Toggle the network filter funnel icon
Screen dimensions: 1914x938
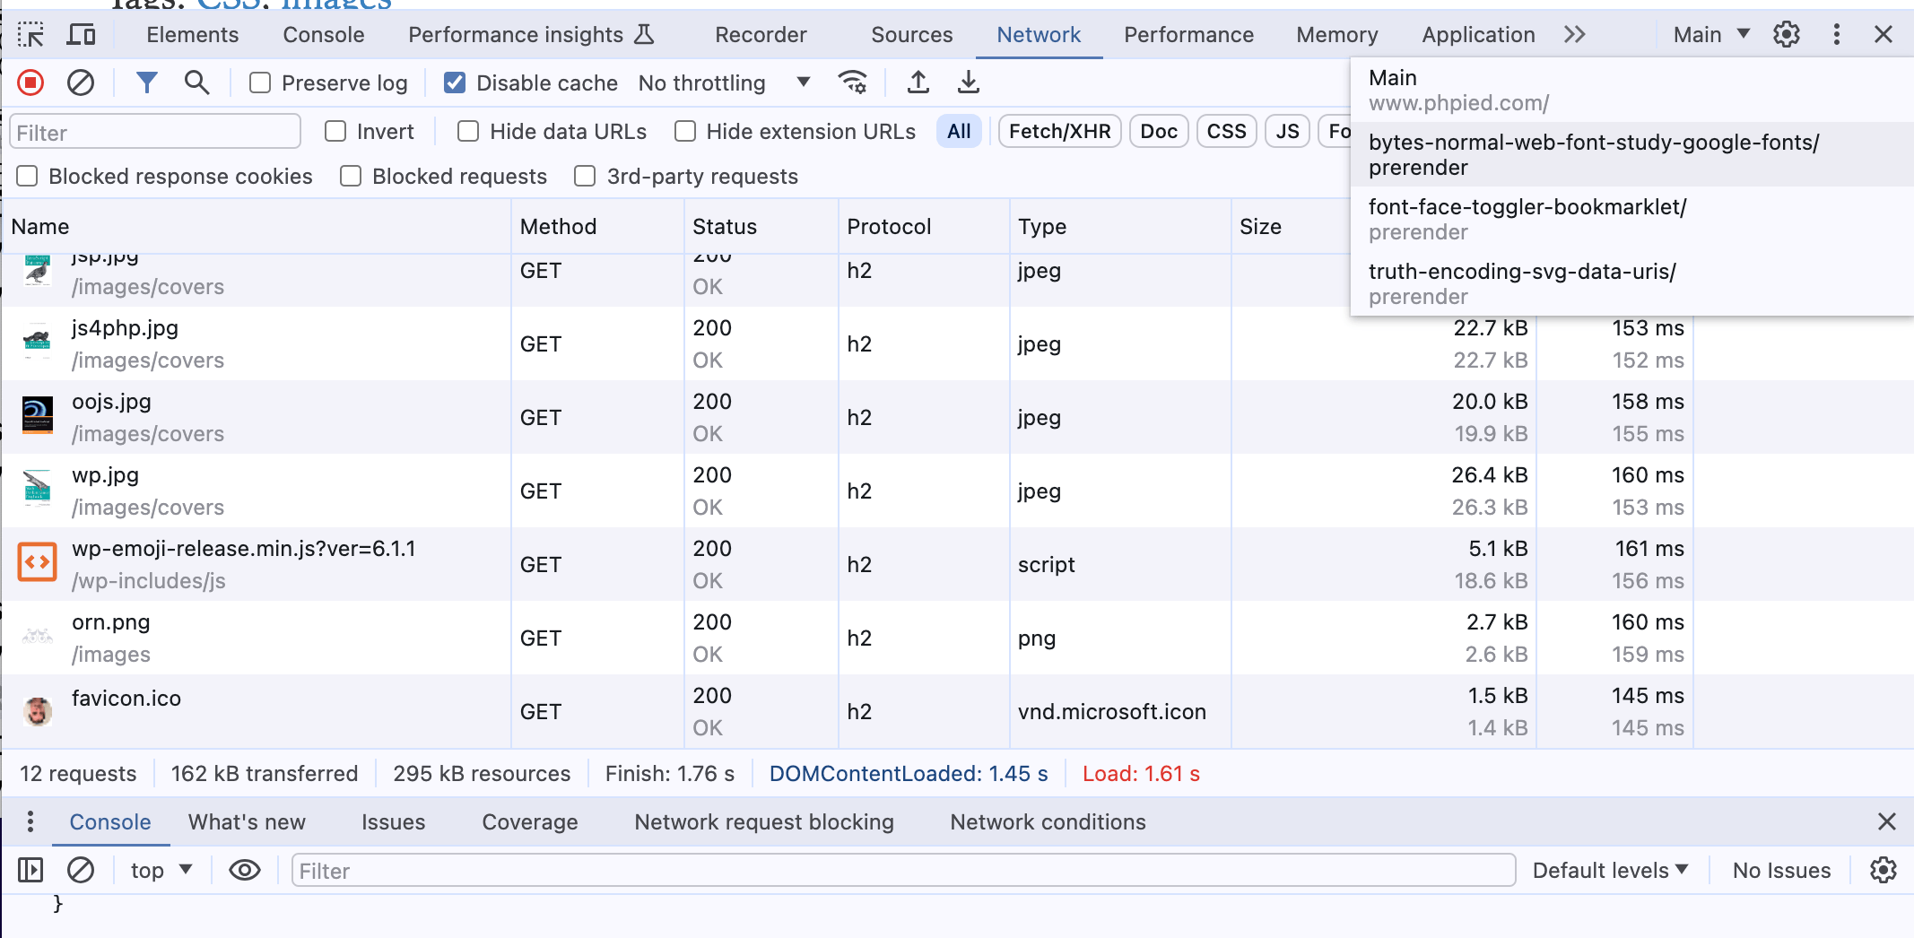coord(146,83)
